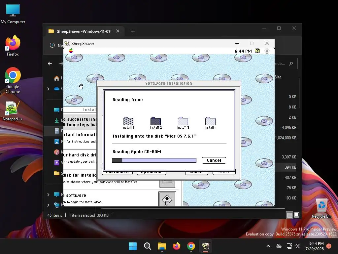Open File Explorer from the taskbar

tap(162, 246)
